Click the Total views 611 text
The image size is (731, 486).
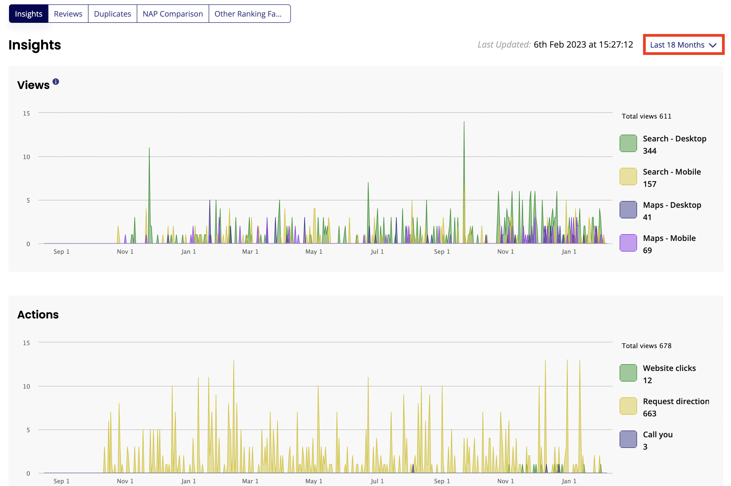(646, 116)
